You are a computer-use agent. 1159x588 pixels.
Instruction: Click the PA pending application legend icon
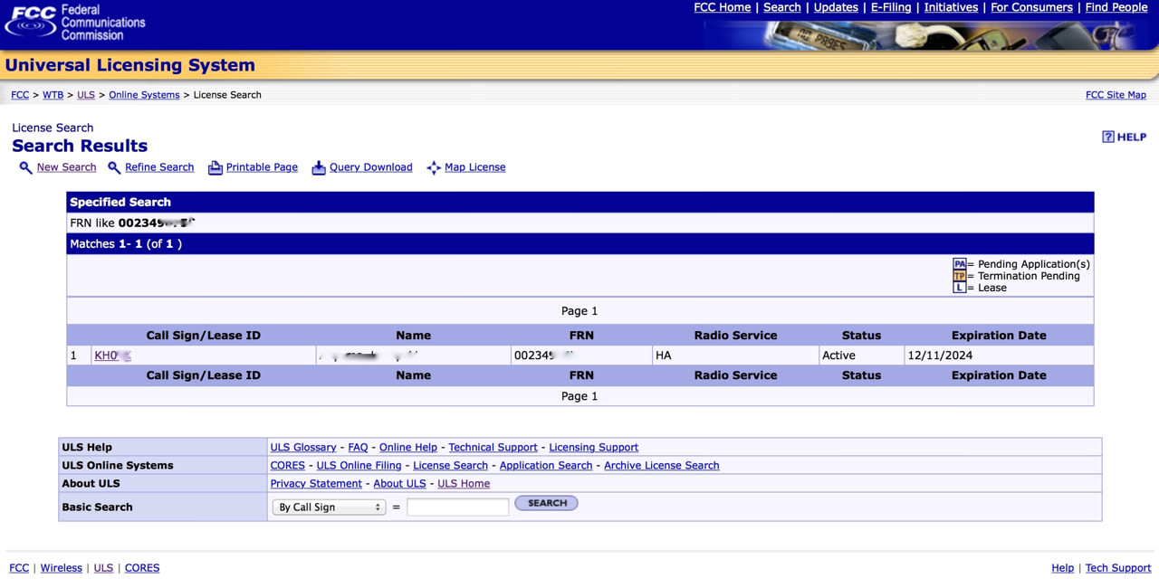coord(960,264)
